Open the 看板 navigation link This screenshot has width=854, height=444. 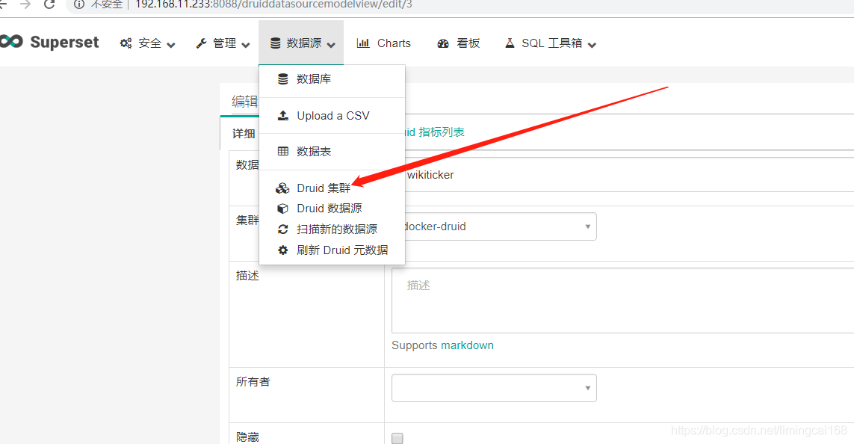459,43
